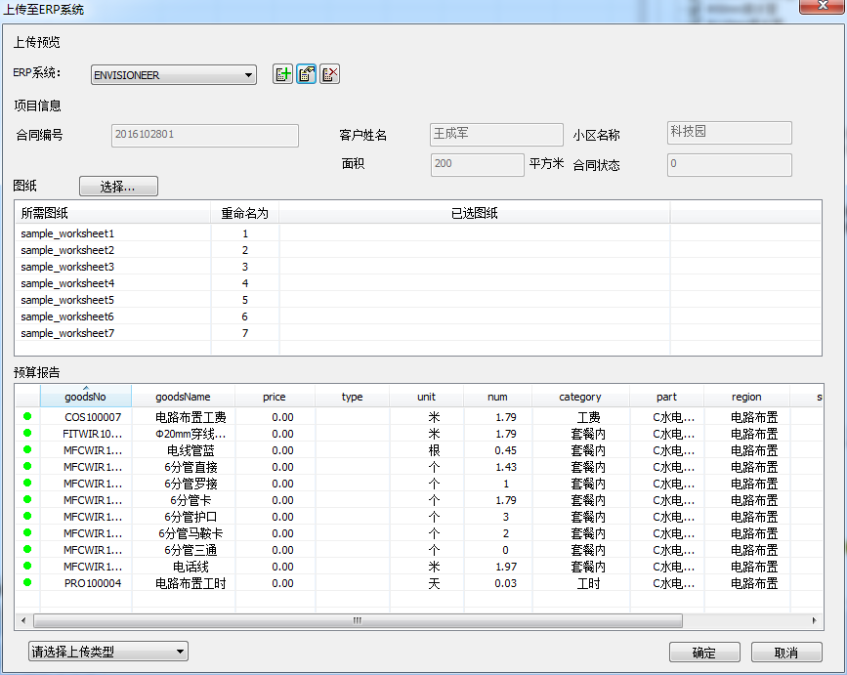Select the sample_worksheet7 row

(419, 333)
